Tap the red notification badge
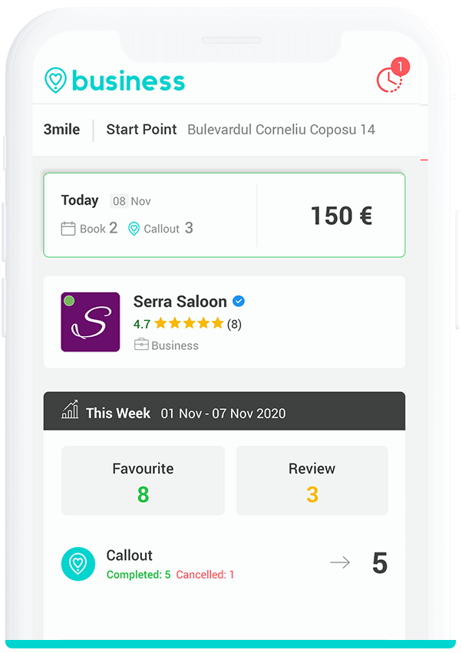The image size is (462, 653). [400, 67]
